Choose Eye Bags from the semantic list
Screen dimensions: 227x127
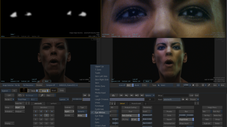pyautogui.click(x=99, y=116)
